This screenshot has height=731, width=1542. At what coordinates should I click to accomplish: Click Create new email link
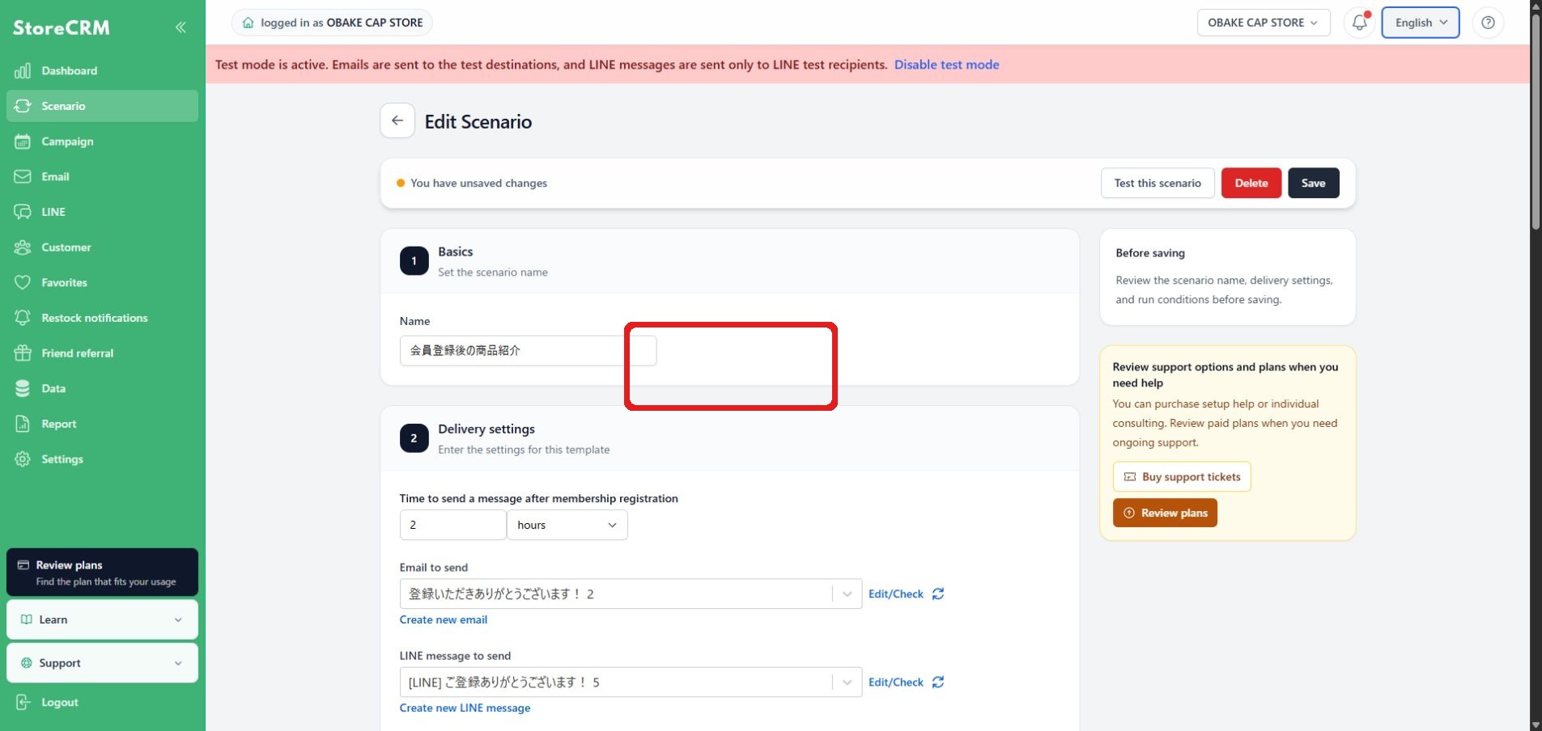tap(444, 620)
